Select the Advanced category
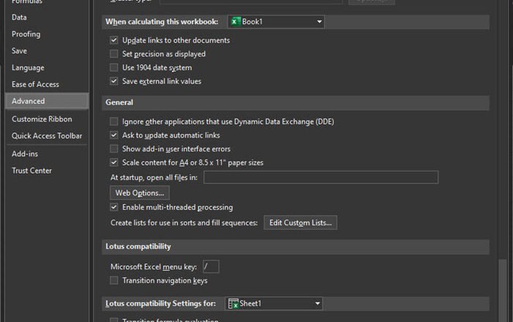The height and width of the screenshot is (322, 513). click(47, 101)
